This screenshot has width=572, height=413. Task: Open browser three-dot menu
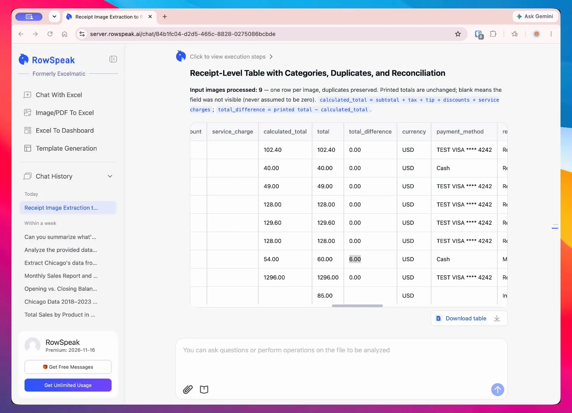click(x=551, y=34)
